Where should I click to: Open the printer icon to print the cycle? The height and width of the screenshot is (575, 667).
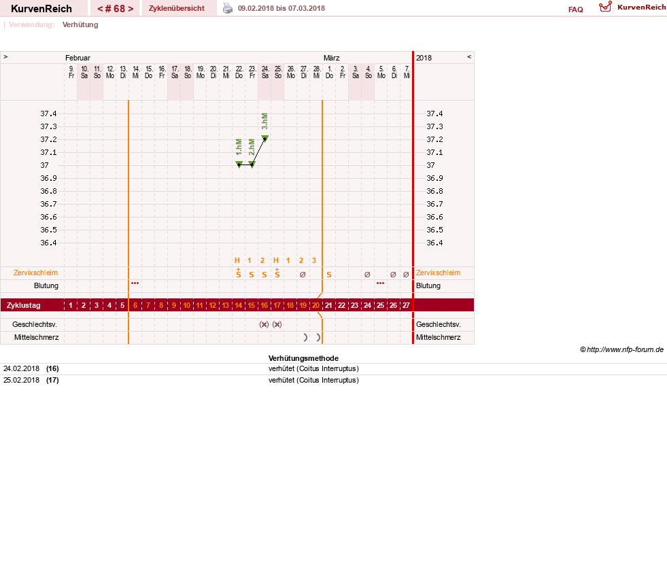click(x=228, y=8)
